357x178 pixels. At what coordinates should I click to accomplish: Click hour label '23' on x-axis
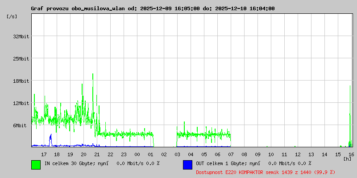tap(124, 154)
